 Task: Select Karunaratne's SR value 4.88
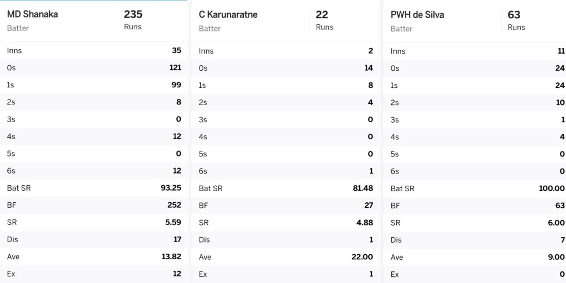365,223
